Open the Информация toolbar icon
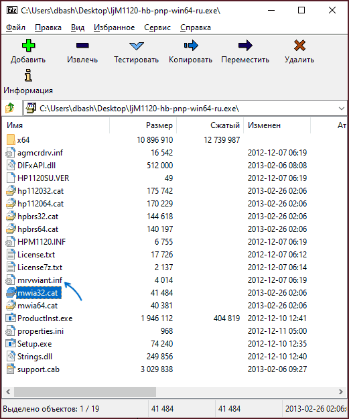The width and height of the screenshot is (349, 419). pos(28,75)
